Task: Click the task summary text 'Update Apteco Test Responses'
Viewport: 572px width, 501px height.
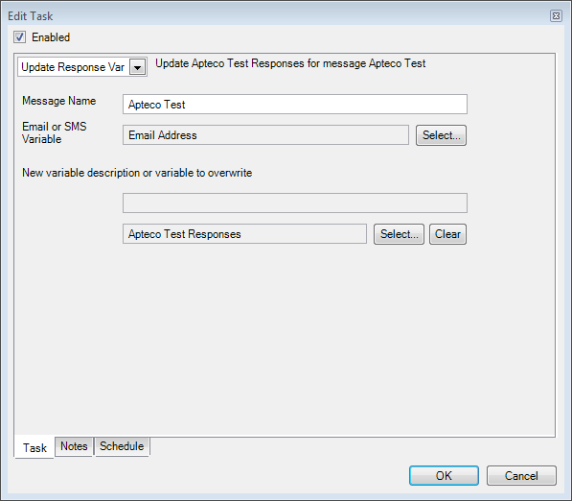Action: pyautogui.click(x=230, y=63)
